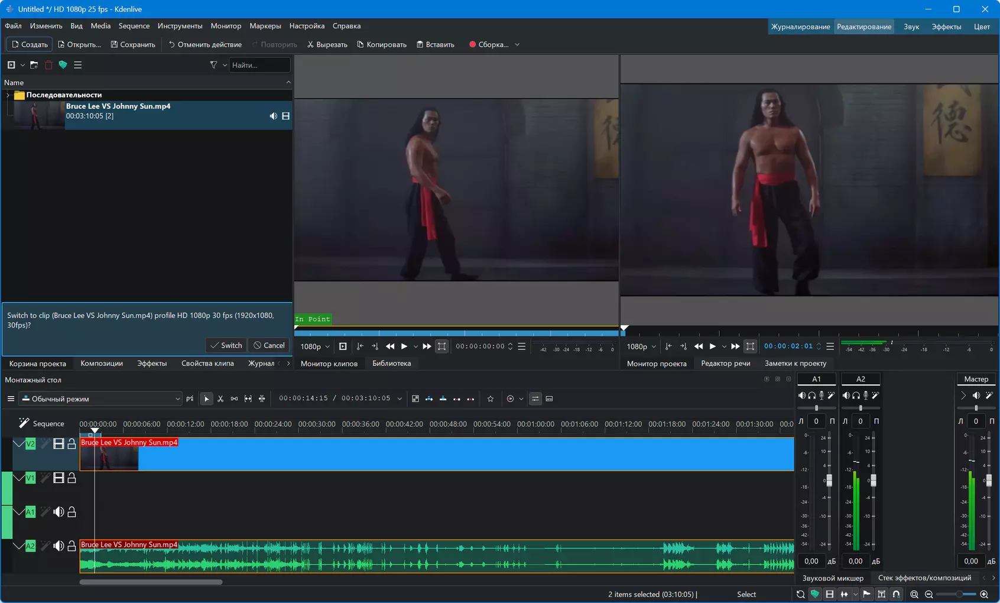The image size is (1000, 603).
Task: Collapse track V2 with its chevron
Action: (x=19, y=444)
